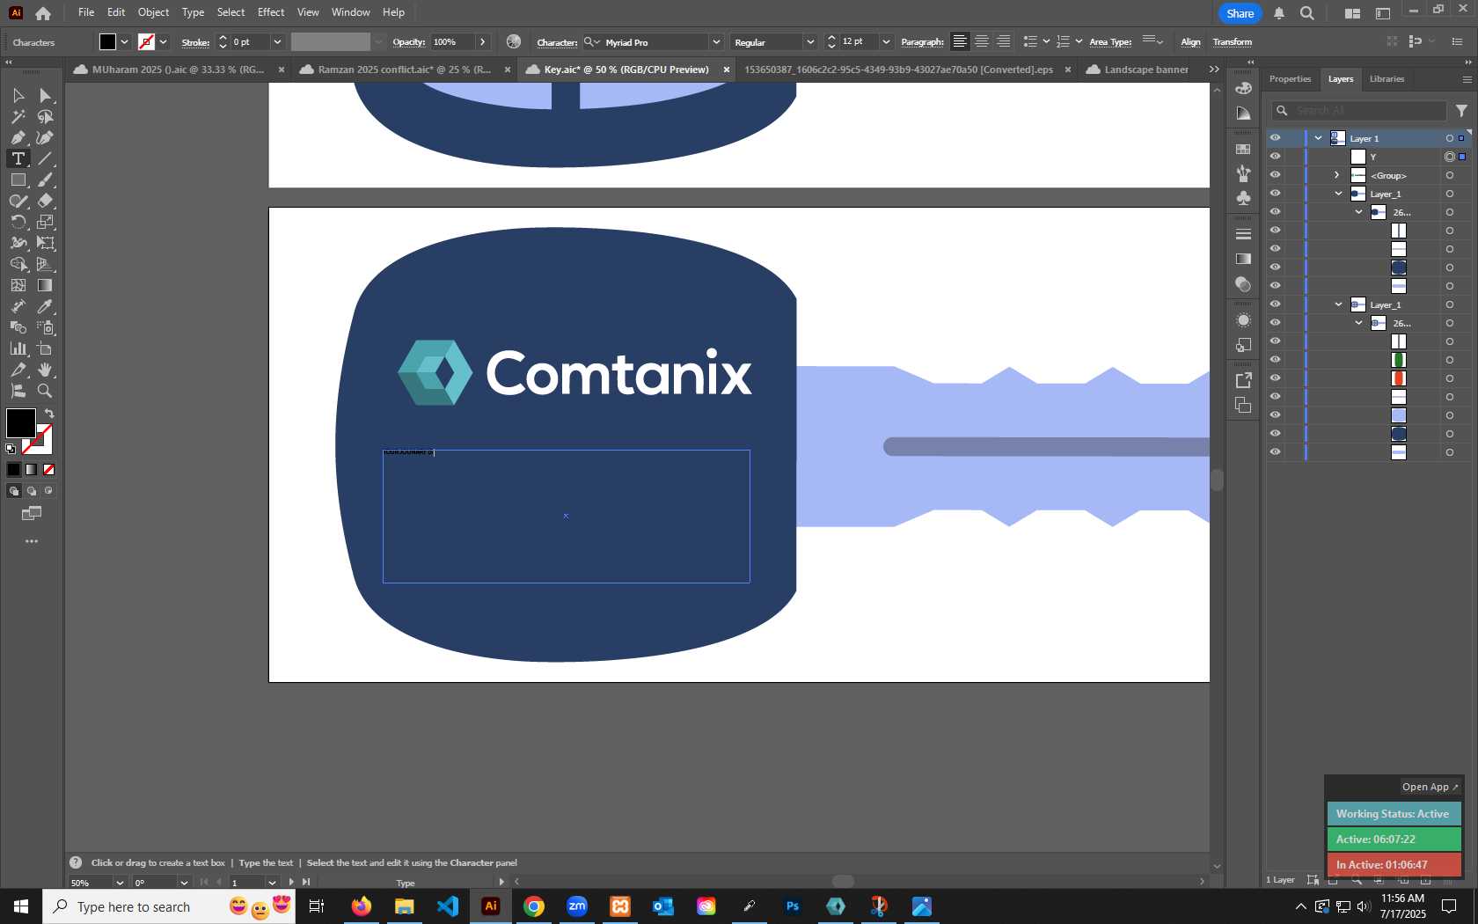Open the font size dropdown
The height and width of the screenshot is (924, 1478).
click(886, 42)
